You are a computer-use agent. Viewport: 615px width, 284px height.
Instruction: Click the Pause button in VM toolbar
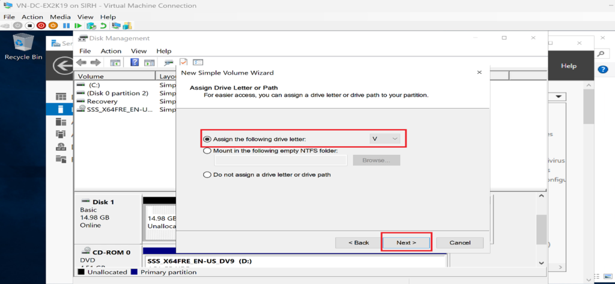point(65,26)
